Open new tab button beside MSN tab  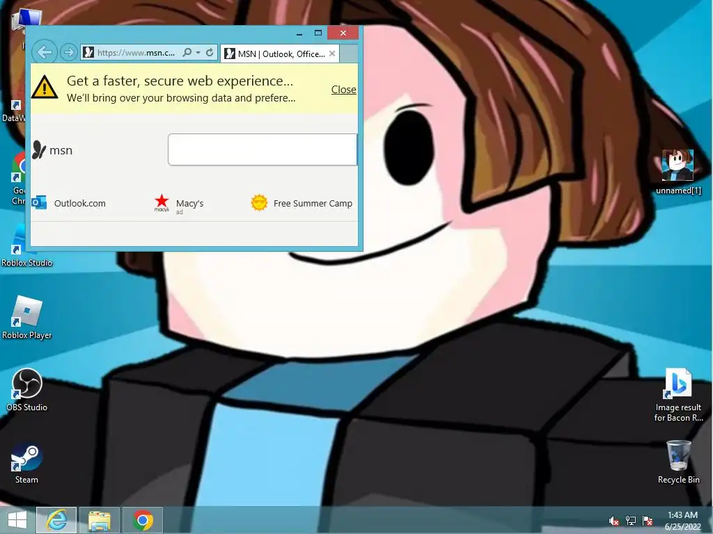coord(349,54)
